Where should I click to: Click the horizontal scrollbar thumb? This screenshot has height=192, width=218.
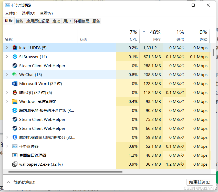(x=65, y=172)
